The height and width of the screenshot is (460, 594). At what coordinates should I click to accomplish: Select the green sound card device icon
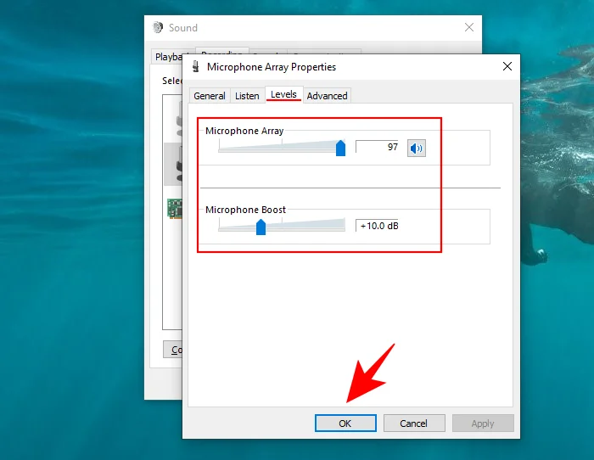pos(174,208)
